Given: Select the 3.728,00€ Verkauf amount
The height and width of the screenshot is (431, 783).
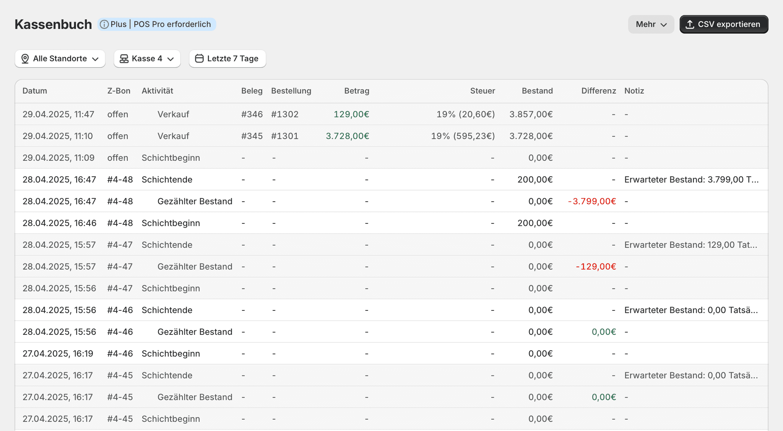Looking at the screenshot, I should tap(347, 136).
